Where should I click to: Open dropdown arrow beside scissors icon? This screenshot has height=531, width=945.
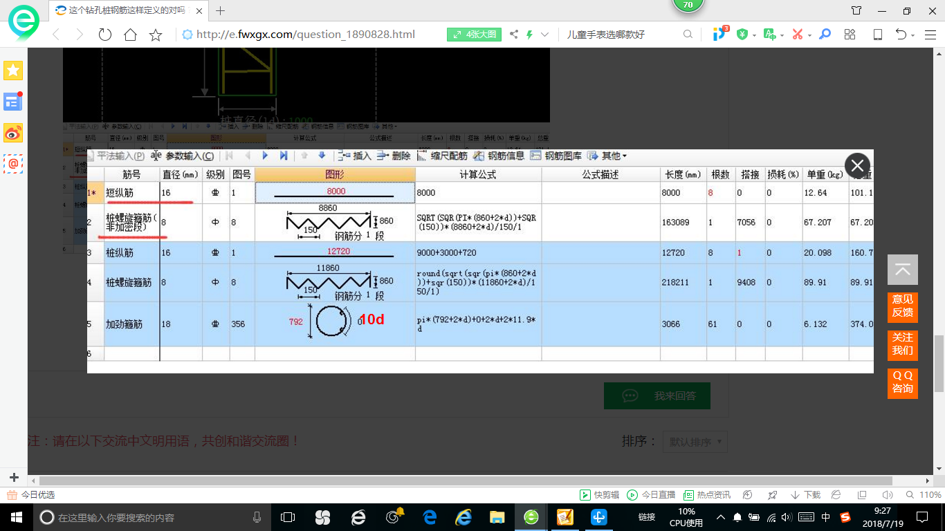(809, 35)
